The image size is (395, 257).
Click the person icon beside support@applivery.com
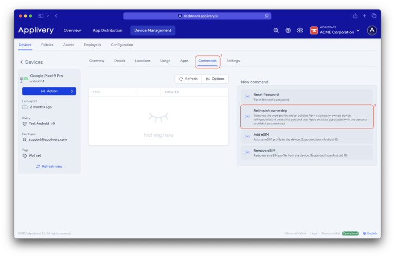[x=25, y=139]
